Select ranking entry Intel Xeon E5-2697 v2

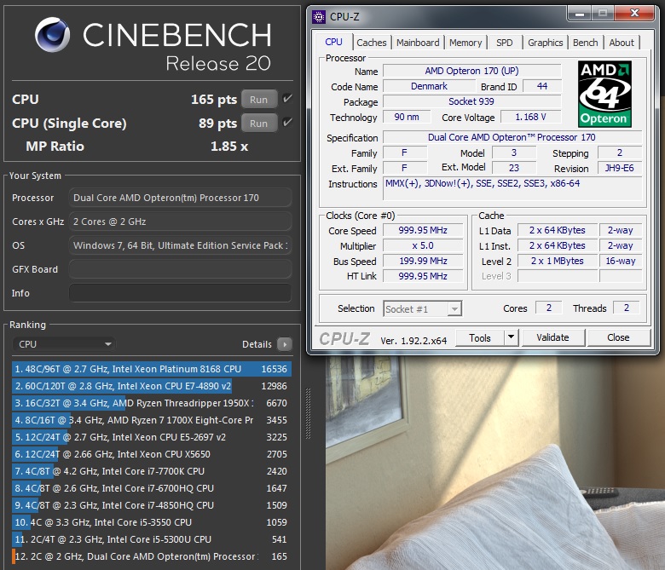pyautogui.click(x=152, y=437)
